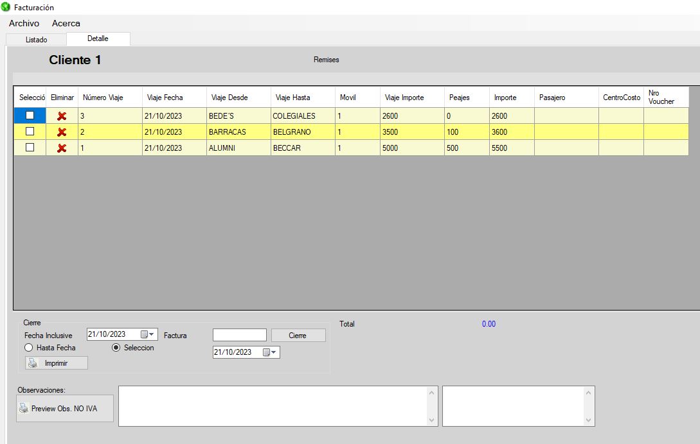Remove trip 1 with the red X icon

click(x=62, y=148)
